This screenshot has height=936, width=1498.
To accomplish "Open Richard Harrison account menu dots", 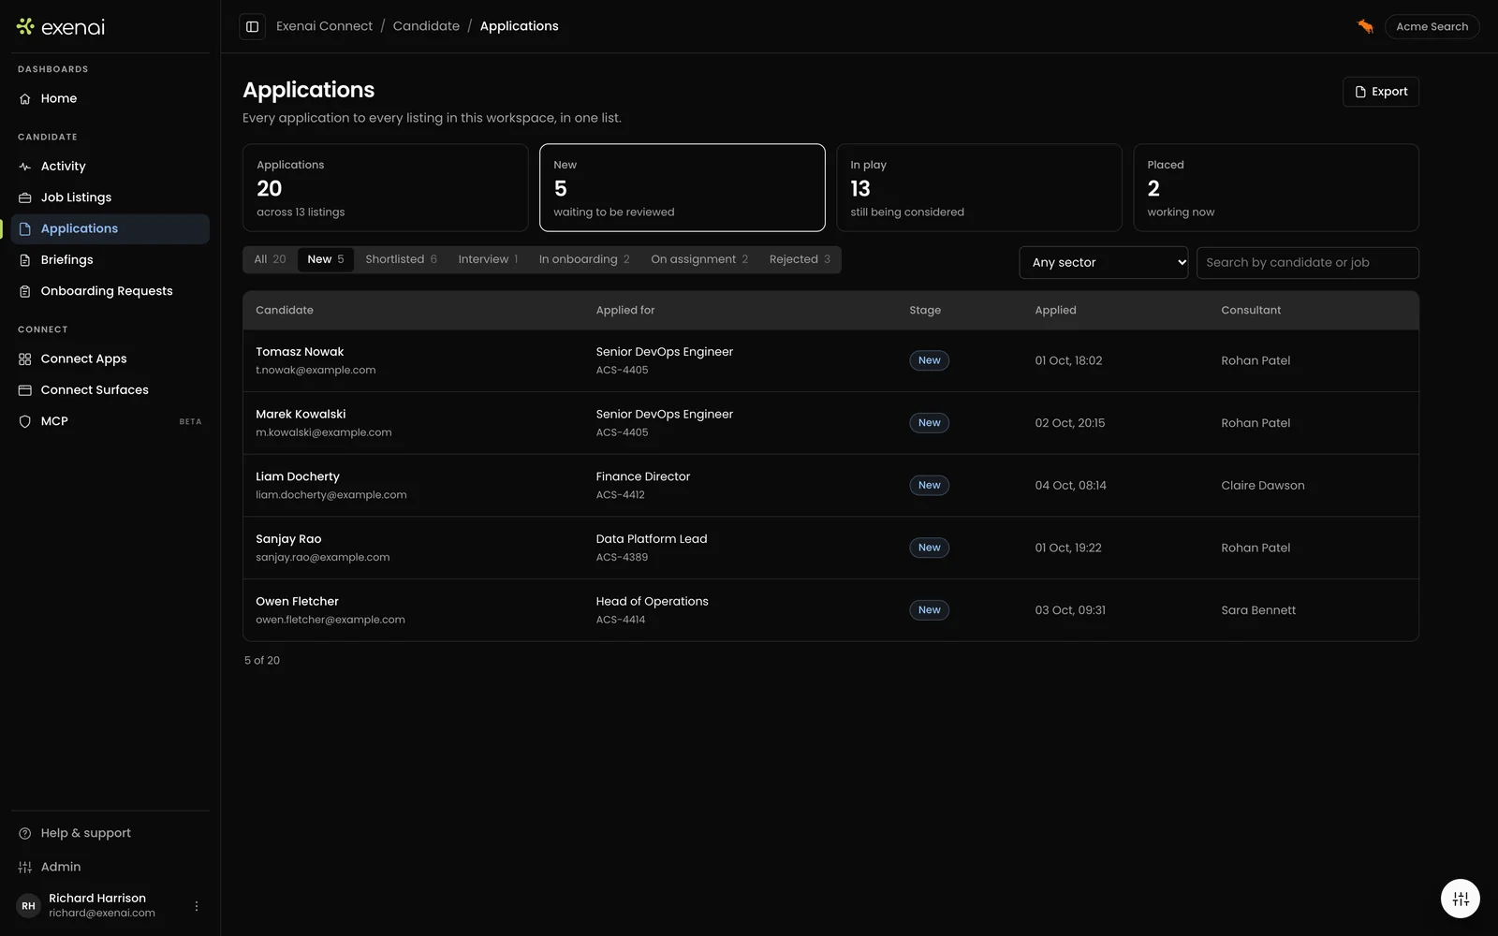I will 197,906.
